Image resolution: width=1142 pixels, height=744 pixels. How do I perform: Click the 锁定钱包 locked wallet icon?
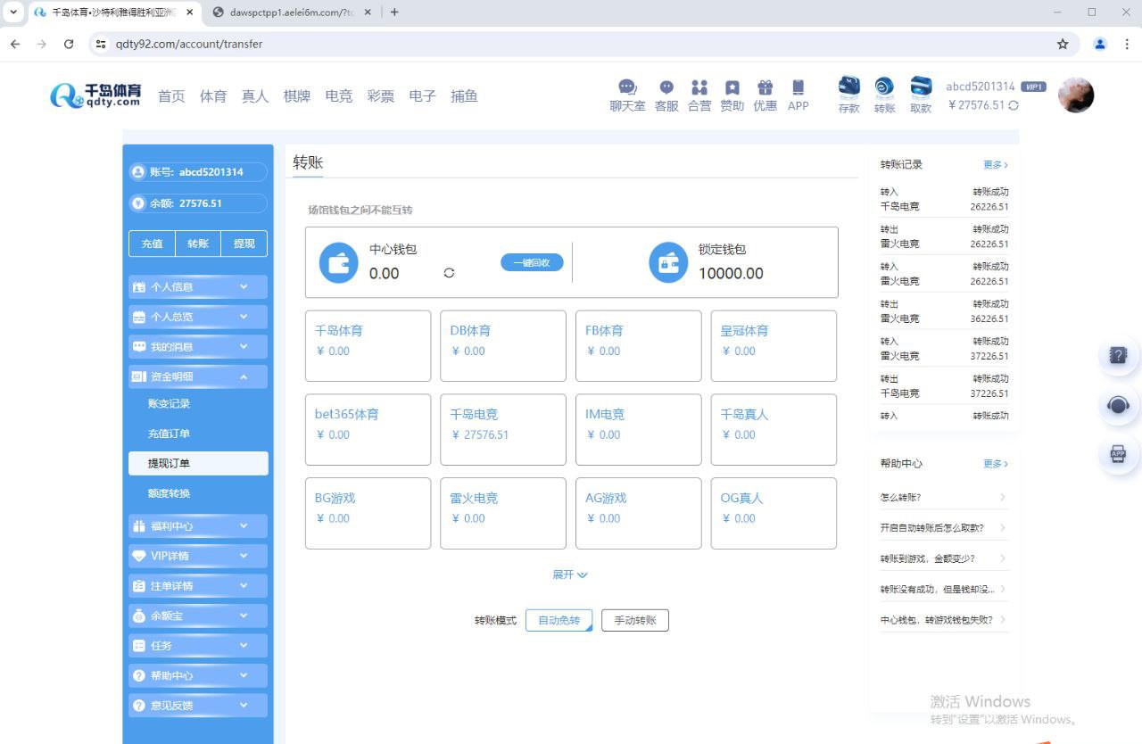click(668, 262)
